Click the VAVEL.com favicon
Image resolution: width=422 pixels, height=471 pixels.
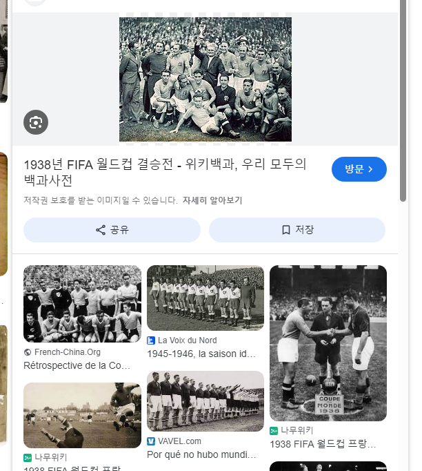pos(151,441)
